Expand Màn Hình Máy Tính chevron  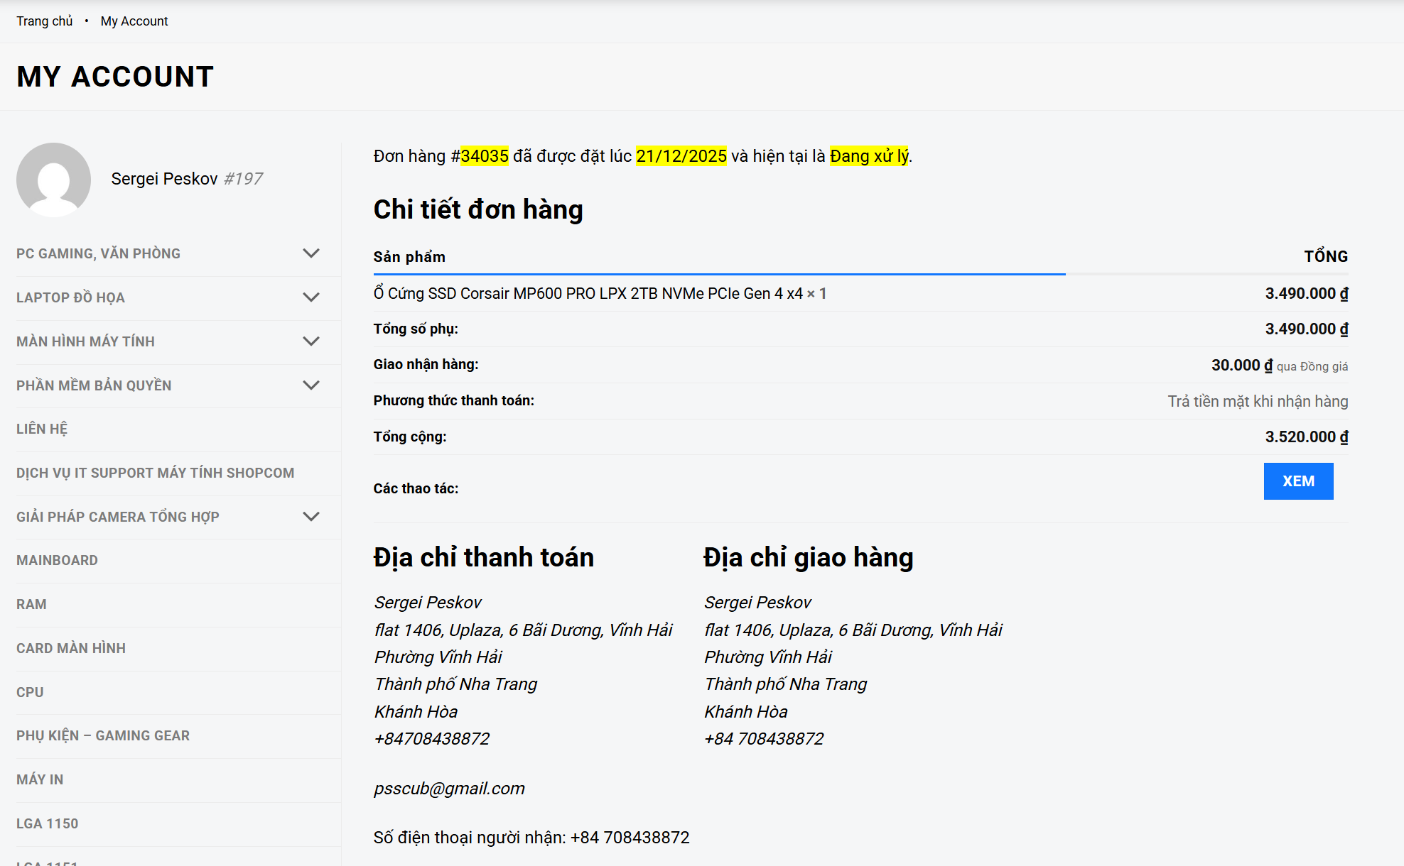point(311,341)
